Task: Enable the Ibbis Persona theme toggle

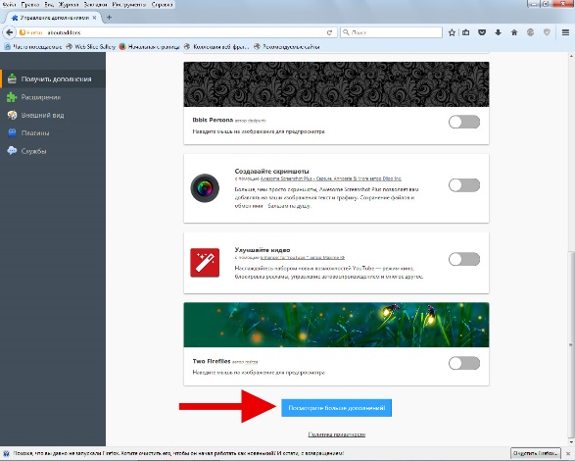Action: click(x=464, y=122)
